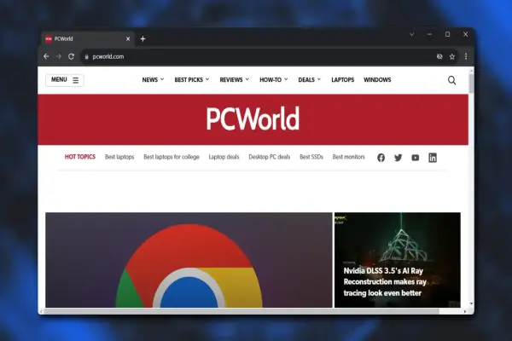Expand the NEWS dropdown
Viewport: 512px width, 341px height.
point(153,79)
